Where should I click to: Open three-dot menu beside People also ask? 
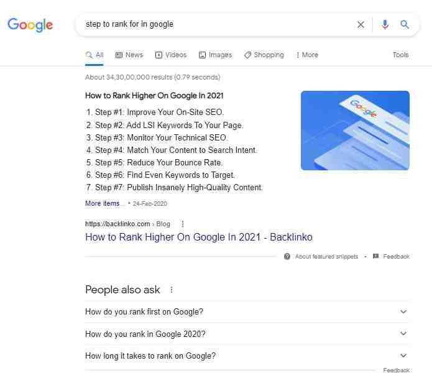click(x=172, y=290)
